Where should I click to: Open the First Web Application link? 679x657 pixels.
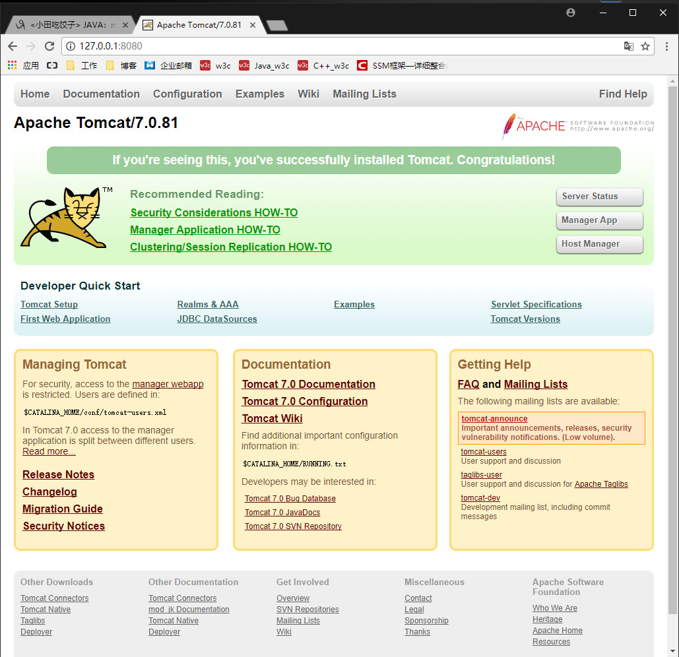(x=65, y=319)
